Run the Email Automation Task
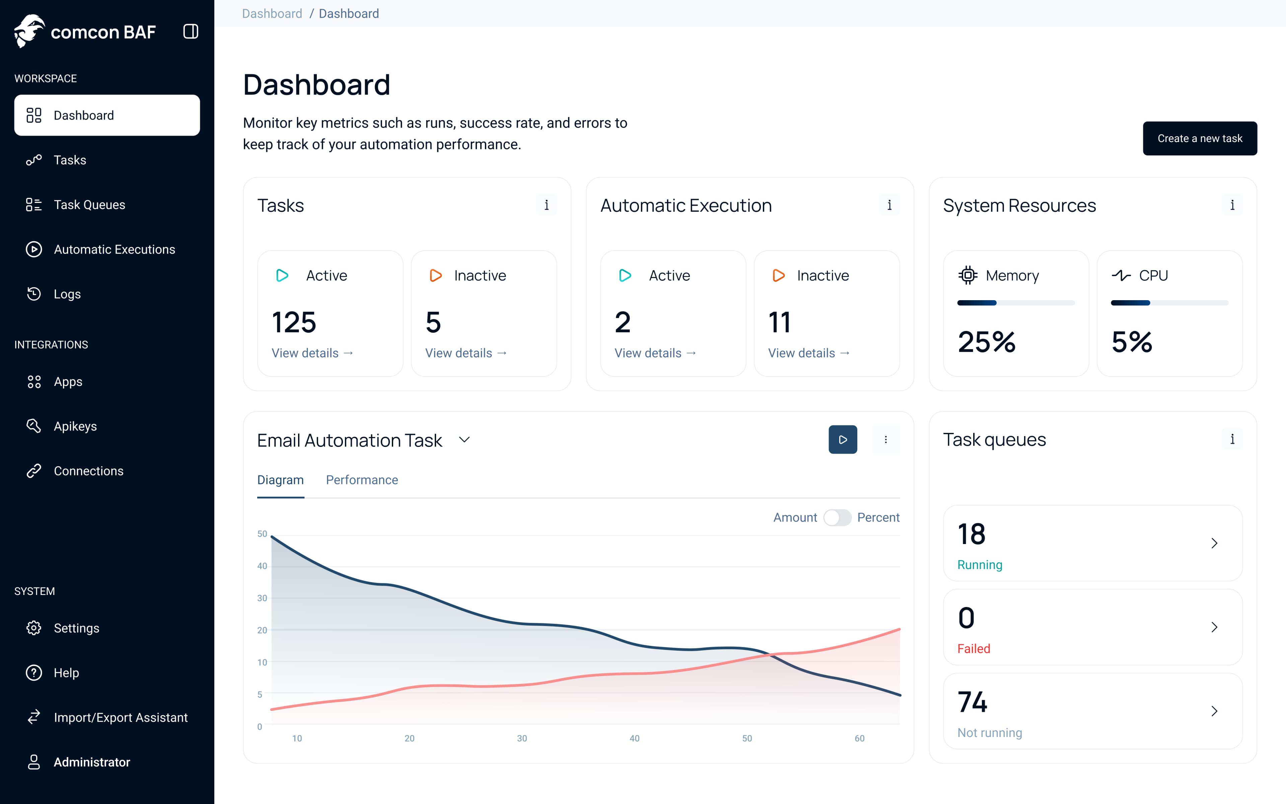Screen dimensions: 1286x804 click(842, 439)
